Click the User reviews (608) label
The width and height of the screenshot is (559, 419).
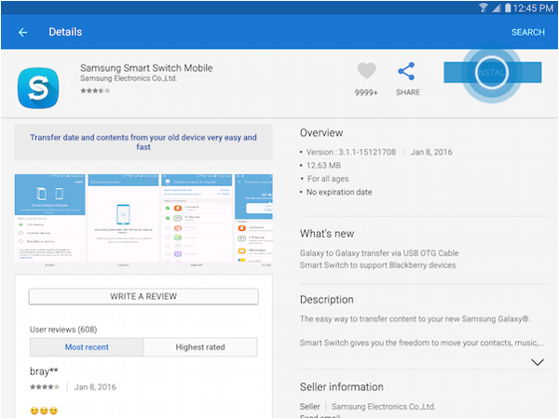[63, 330]
